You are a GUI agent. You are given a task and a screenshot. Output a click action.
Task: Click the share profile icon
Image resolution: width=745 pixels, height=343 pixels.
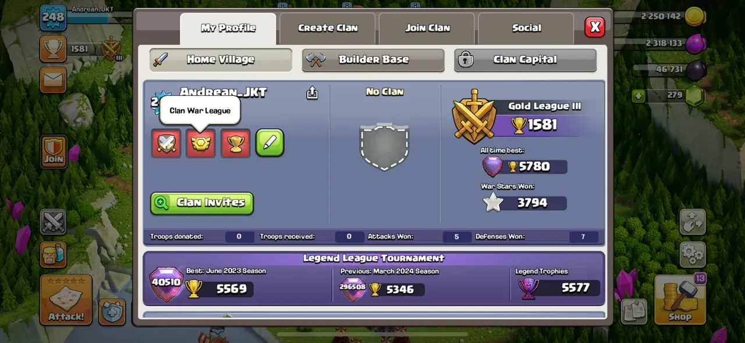click(x=313, y=93)
